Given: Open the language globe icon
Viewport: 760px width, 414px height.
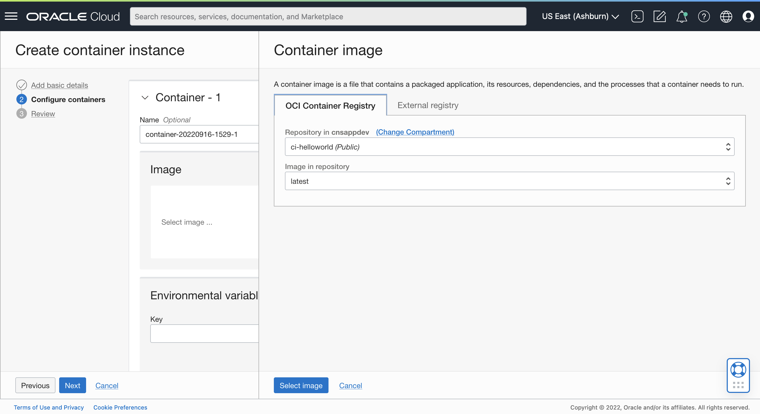Looking at the screenshot, I should click(x=726, y=17).
